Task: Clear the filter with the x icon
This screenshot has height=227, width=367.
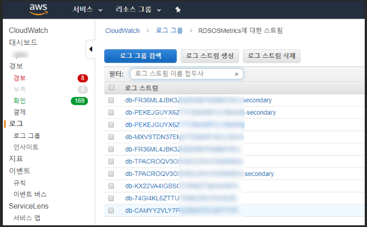Action: tap(236, 74)
